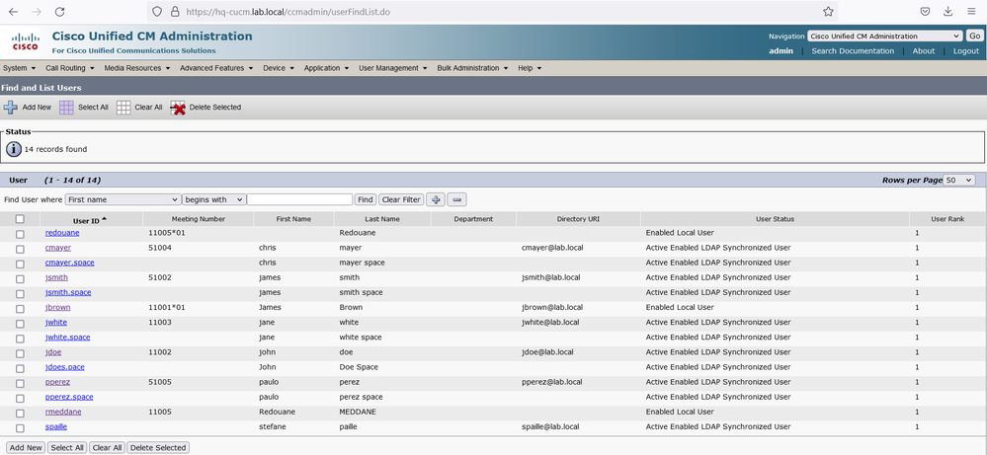
Task: Expand the System menu
Action: pyautogui.click(x=20, y=68)
